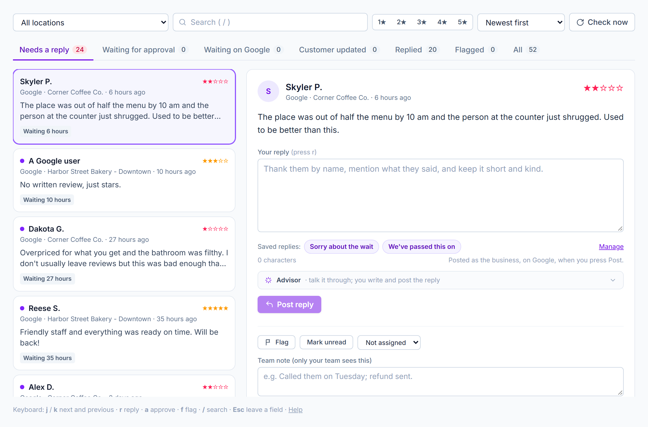This screenshot has height=427, width=648.
Task: Click the reply arrow icon on Post reply
Action: [x=269, y=304]
